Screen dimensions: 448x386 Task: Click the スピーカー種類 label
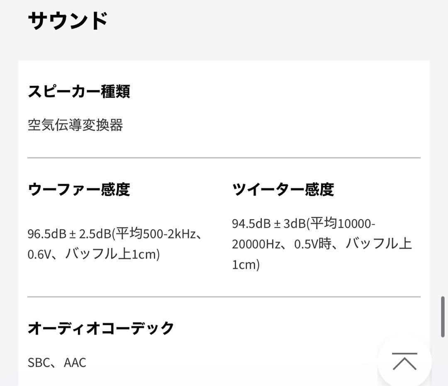click(79, 92)
